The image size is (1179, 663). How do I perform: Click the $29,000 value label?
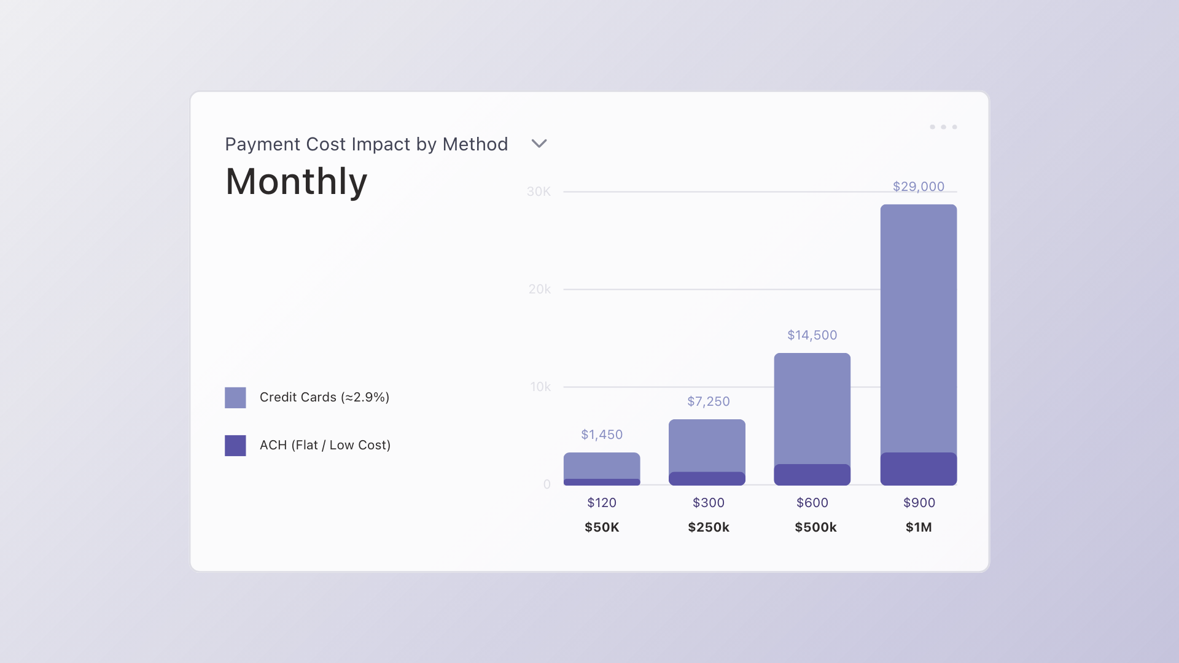coord(919,187)
